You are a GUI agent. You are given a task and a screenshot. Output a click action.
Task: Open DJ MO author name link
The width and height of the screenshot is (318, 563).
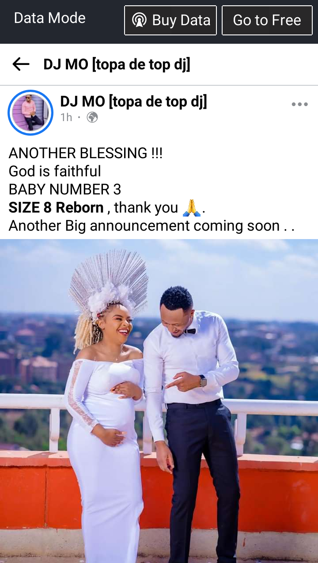(133, 102)
